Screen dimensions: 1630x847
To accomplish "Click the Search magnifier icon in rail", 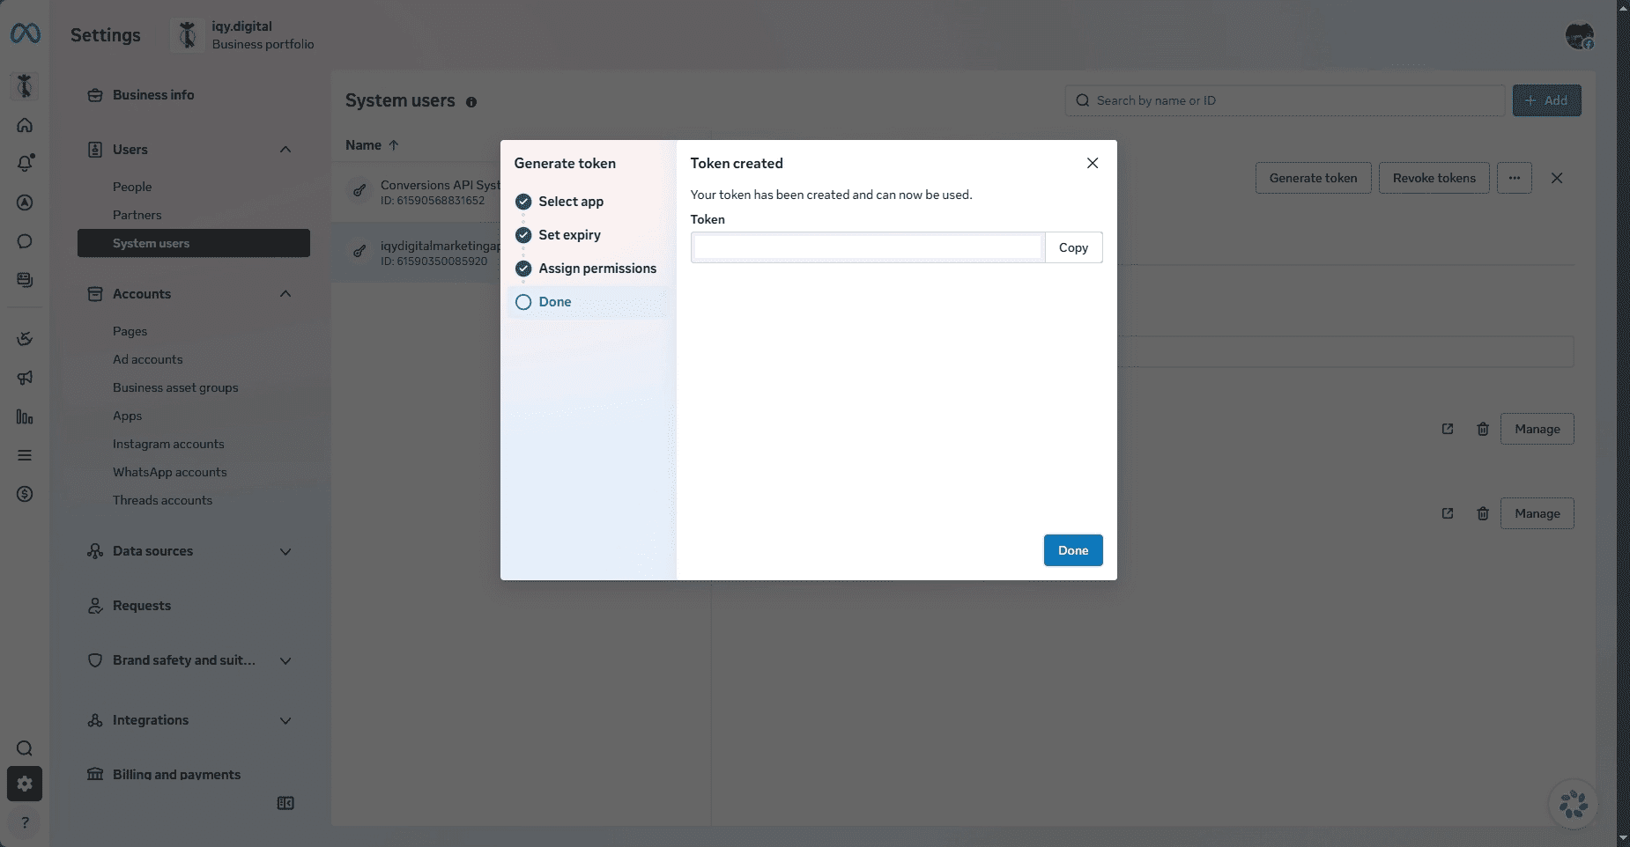I will click(x=25, y=748).
